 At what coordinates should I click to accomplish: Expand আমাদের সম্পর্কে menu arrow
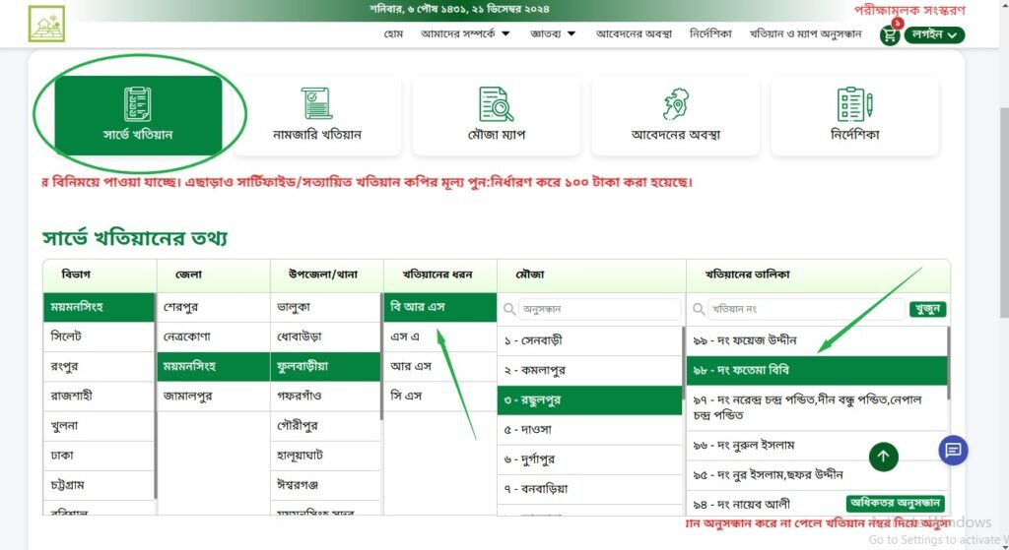(x=505, y=33)
